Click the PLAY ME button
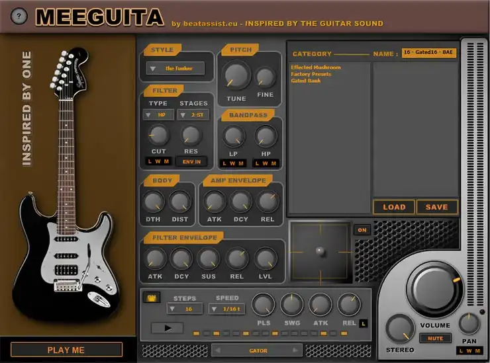The width and height of the screenshot is (490, 363). pos(66,350)
